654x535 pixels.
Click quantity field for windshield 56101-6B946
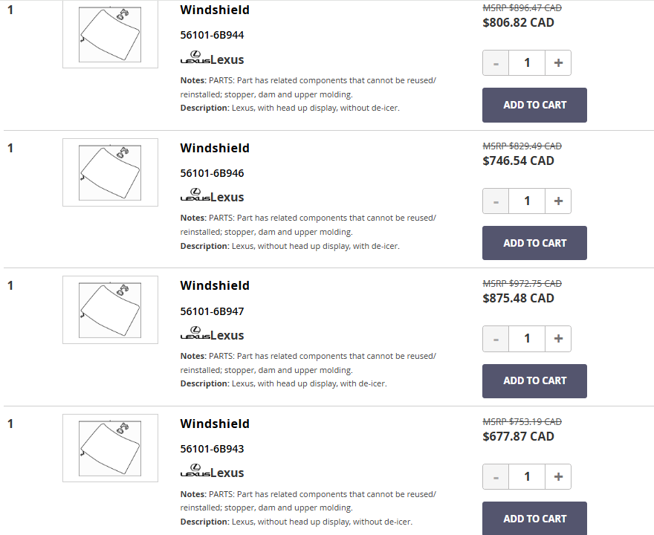527,201
